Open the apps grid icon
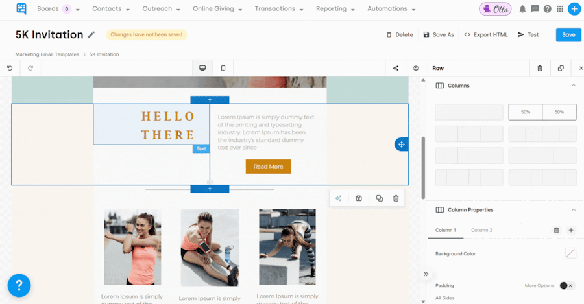This screenshot has height=304, width=584. pos(560,9)
